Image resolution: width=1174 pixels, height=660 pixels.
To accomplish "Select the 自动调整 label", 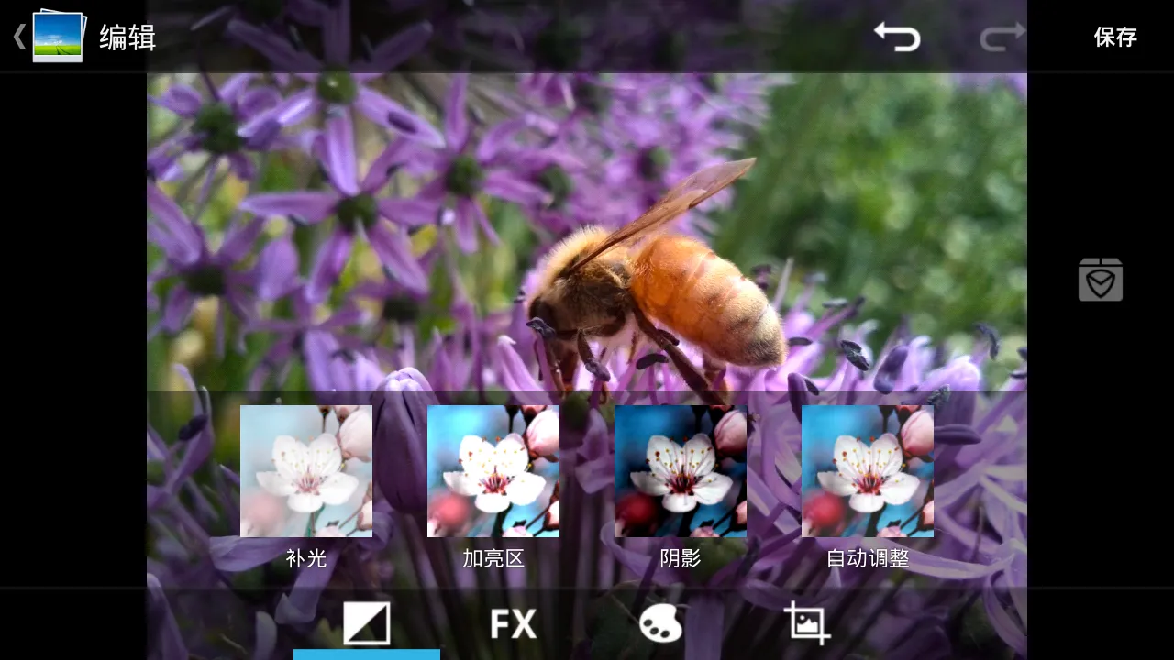I will [868, 558].
